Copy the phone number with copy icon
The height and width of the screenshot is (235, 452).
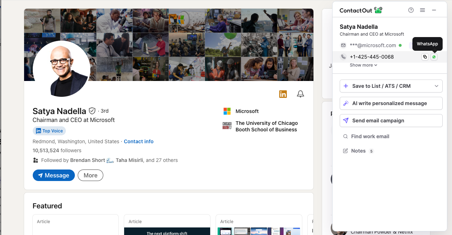pyautogui.click(x=425, y=57)
